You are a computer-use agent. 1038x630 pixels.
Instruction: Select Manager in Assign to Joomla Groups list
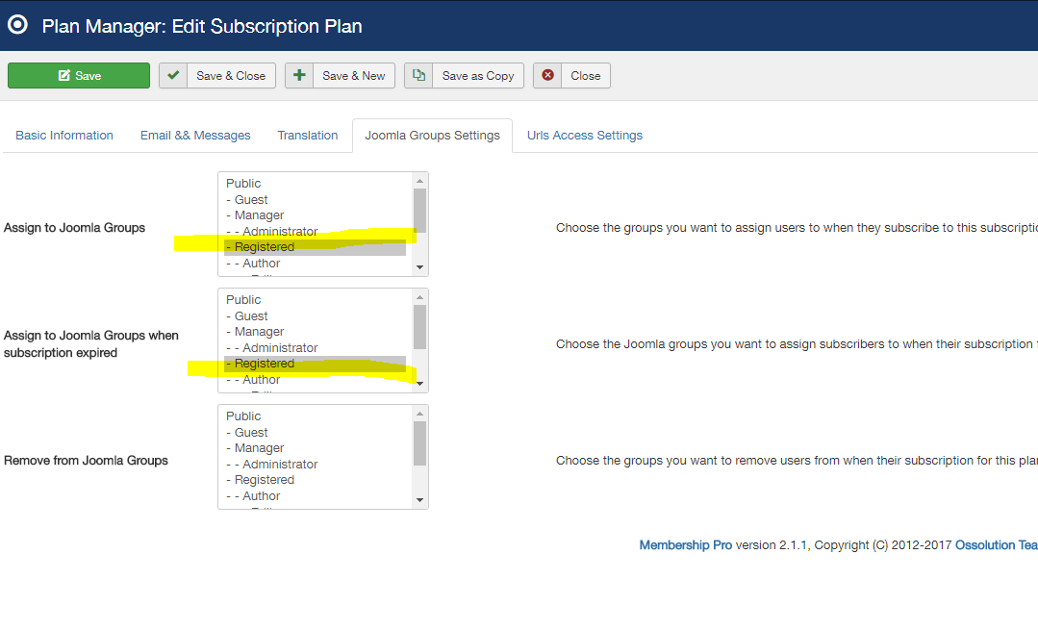[x=316, y=215]
